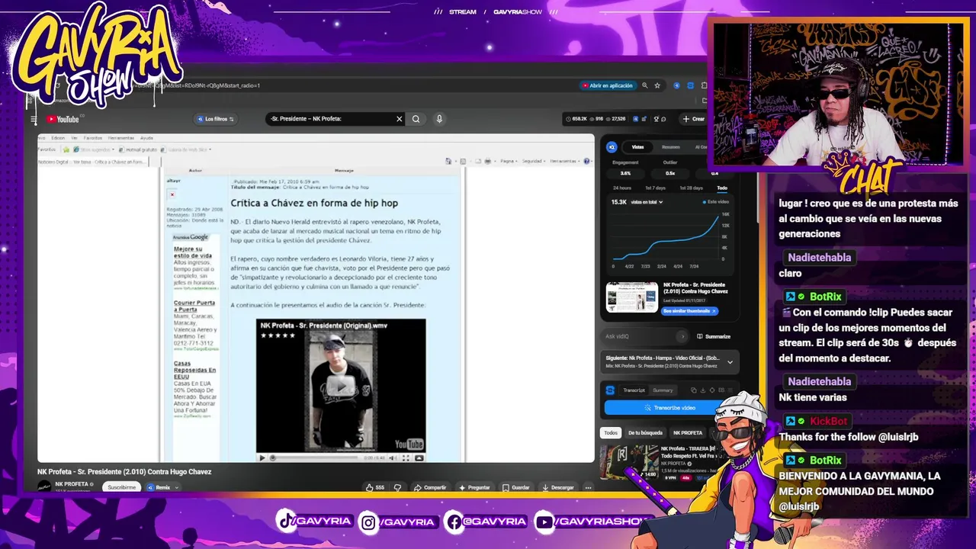Bookmark this page with the star
Viewport: 976px width, 549px height.
(x=657, y=85)
